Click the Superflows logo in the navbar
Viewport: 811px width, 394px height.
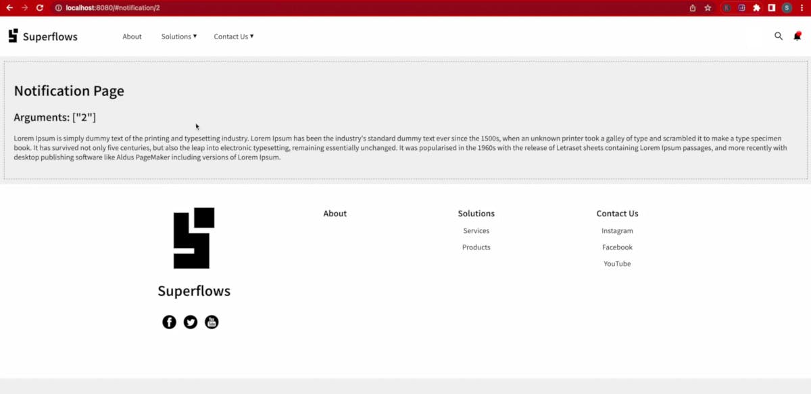tap(43, 36)
